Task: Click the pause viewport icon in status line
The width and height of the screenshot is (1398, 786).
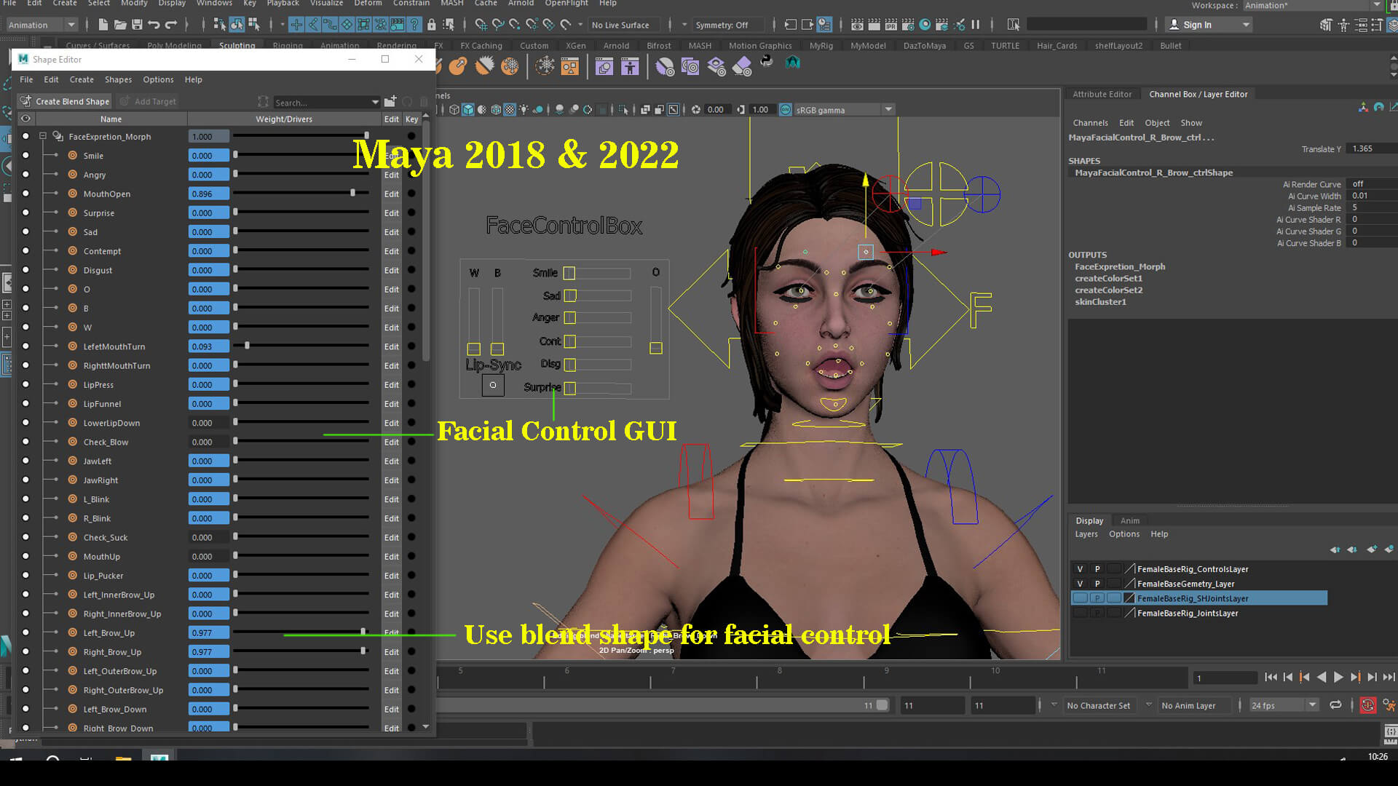Action: [975, 25]
